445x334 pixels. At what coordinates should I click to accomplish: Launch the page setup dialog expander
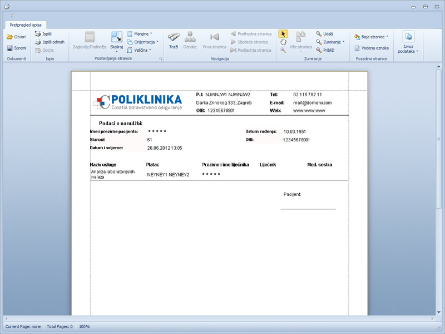coord(161,59)
